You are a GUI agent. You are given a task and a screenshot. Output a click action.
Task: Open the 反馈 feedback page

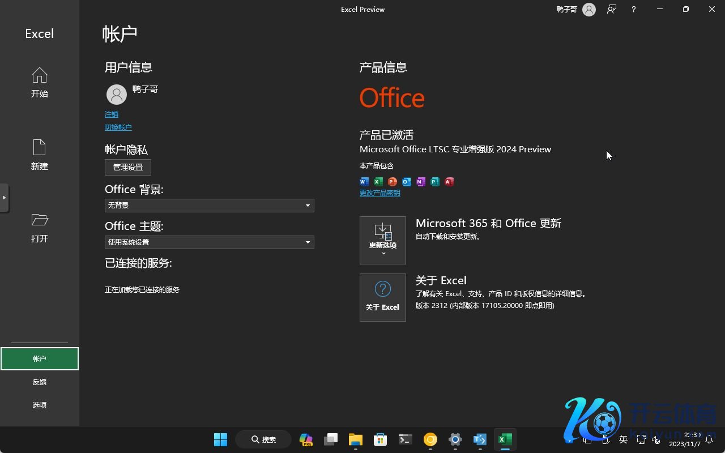[x=40, y=382]
